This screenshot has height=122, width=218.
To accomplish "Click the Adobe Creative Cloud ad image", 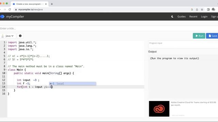I will tap(159, 109).
